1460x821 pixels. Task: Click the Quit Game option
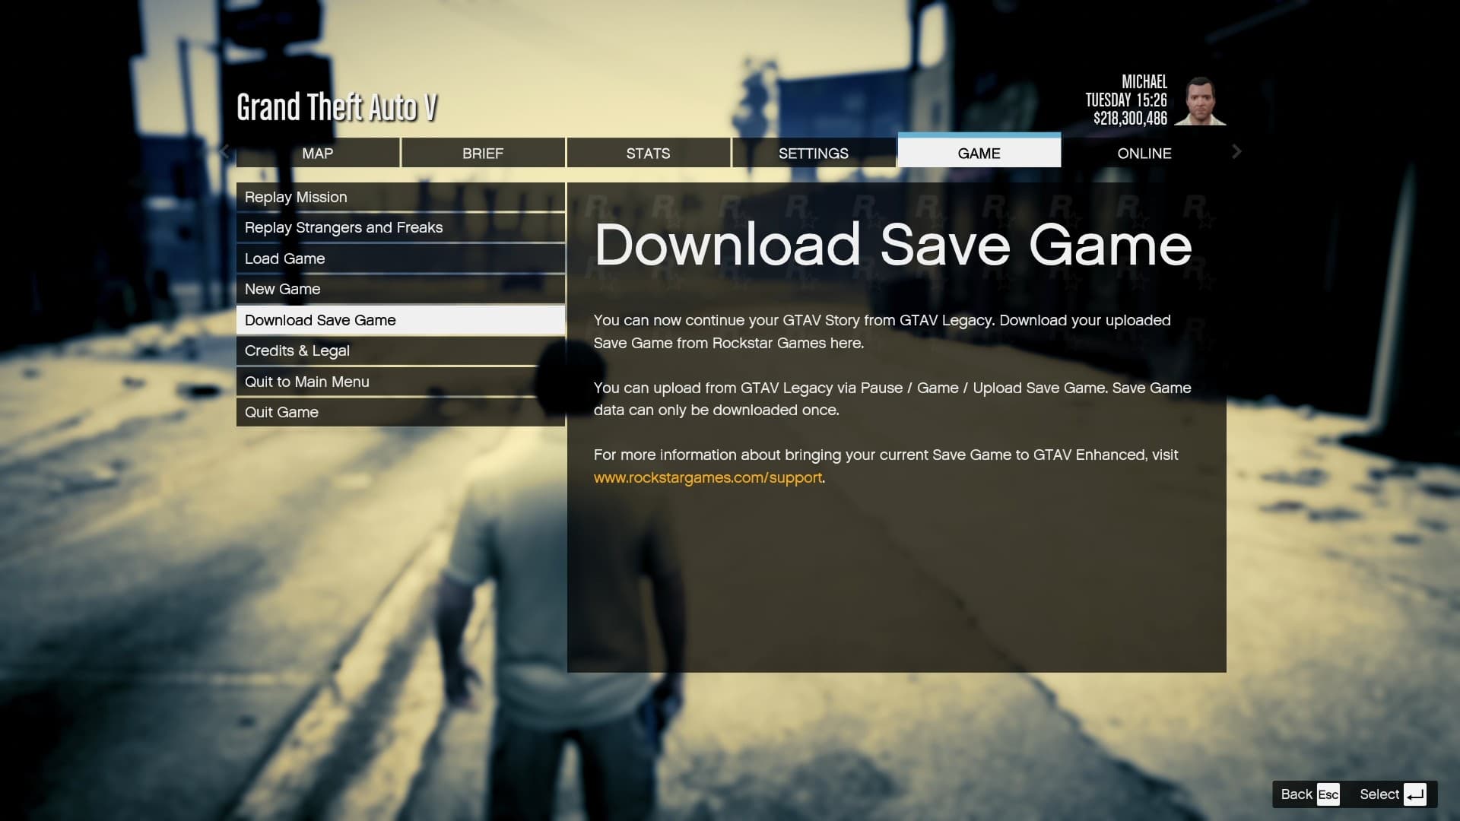(400, 412)
